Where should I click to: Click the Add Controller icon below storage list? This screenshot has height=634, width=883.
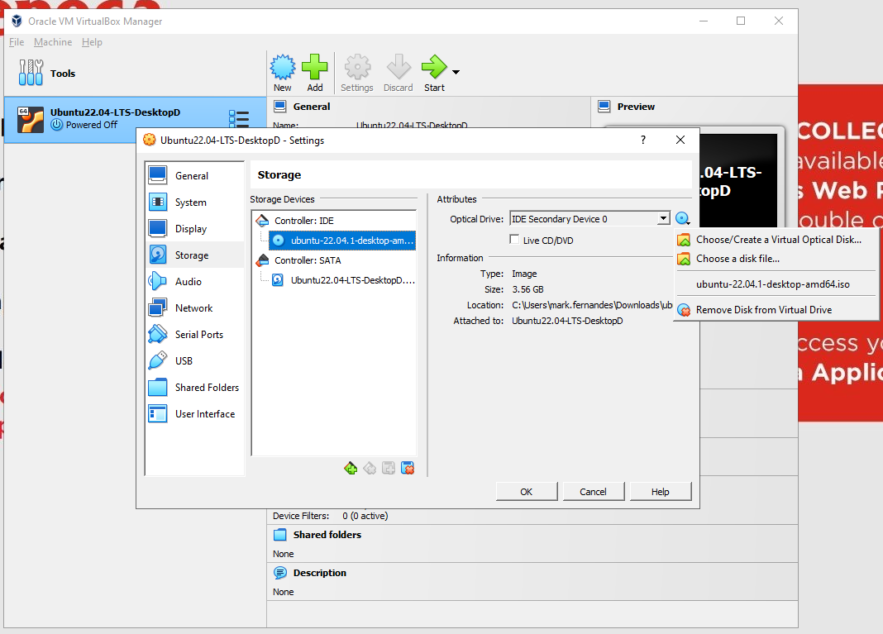pos(350,467)
